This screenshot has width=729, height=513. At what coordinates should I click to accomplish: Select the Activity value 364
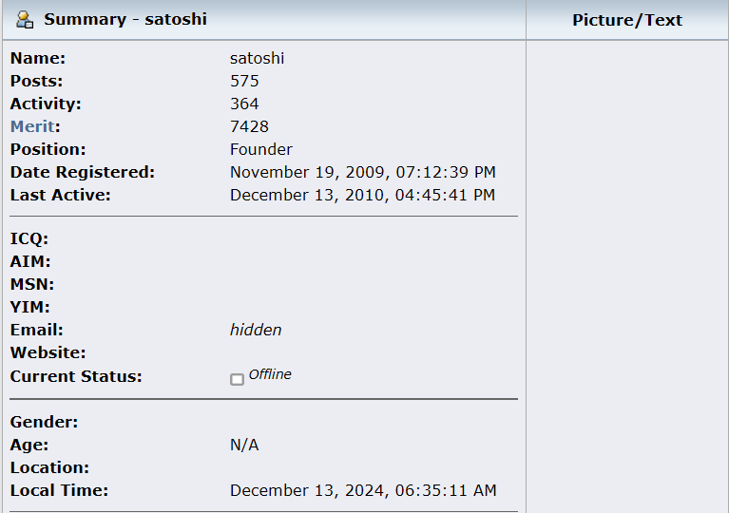(244, 104)
